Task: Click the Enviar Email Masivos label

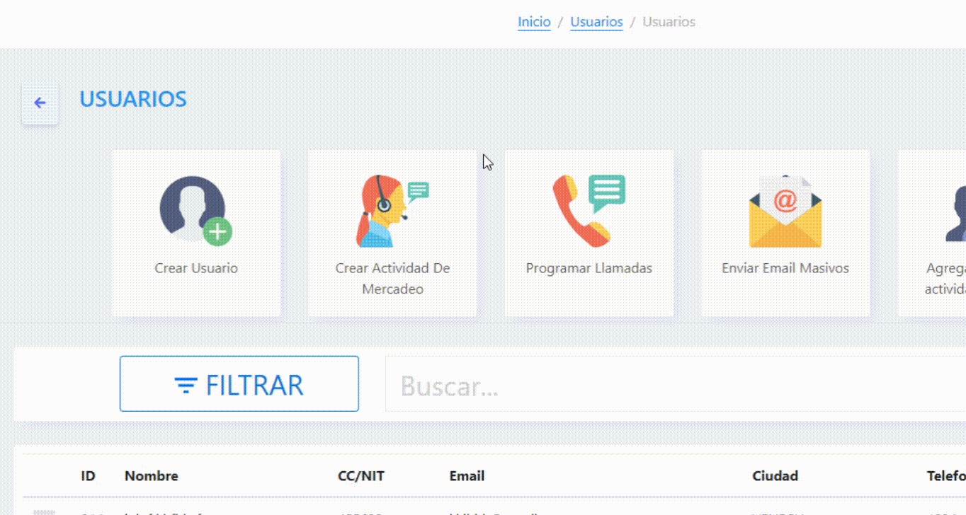Action: tap(785, 268)
